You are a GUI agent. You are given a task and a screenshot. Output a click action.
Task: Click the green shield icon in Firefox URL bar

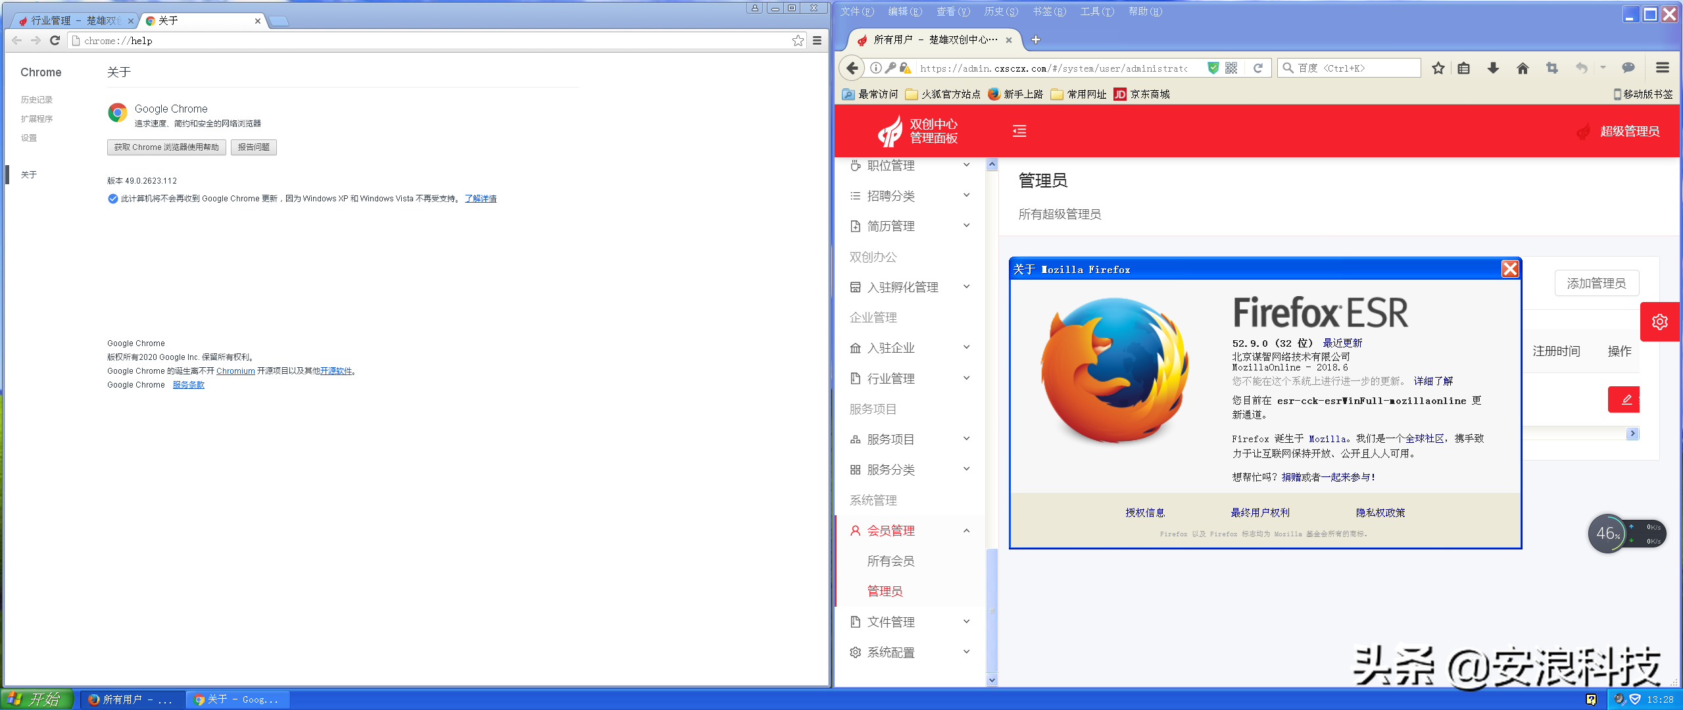pyautogui.click(x=1213, y=68)
